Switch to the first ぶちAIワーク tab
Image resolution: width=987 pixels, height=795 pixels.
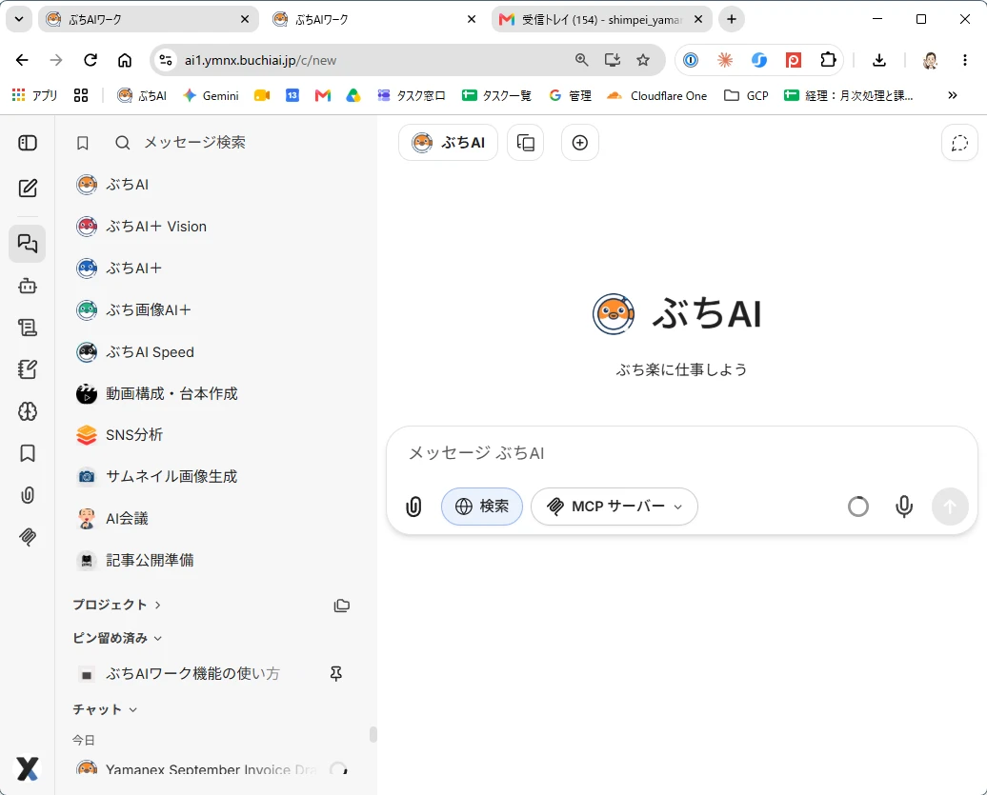(149, 19)
